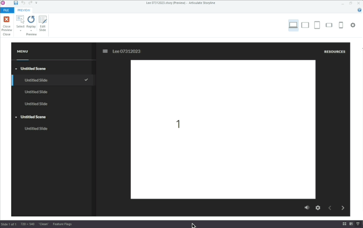This screenshot has width=363, height=228.
Task: Open Storyline help question mark icon
Action: point(359,10)
